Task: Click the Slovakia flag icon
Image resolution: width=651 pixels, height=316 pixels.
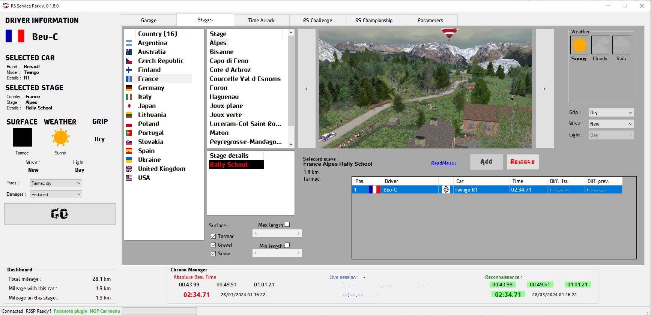Action: [x=129, y=142]
